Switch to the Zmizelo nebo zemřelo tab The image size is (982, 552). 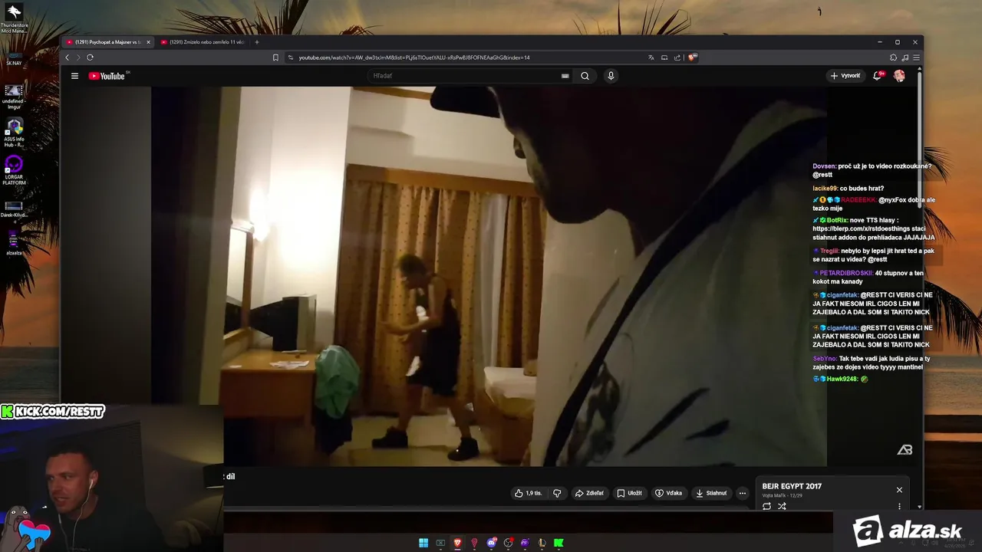(x=203, y=42)
